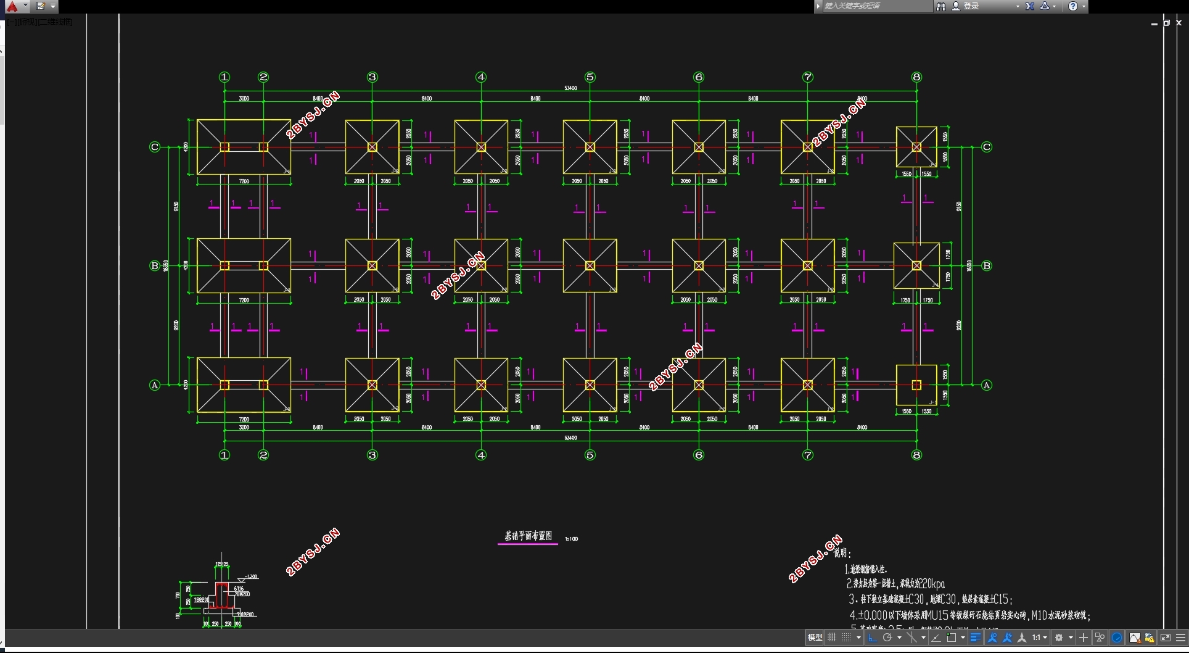Toggle show annotation objects icon
The height and width of the screenshot is (653, 1189).
click(992, 638)
